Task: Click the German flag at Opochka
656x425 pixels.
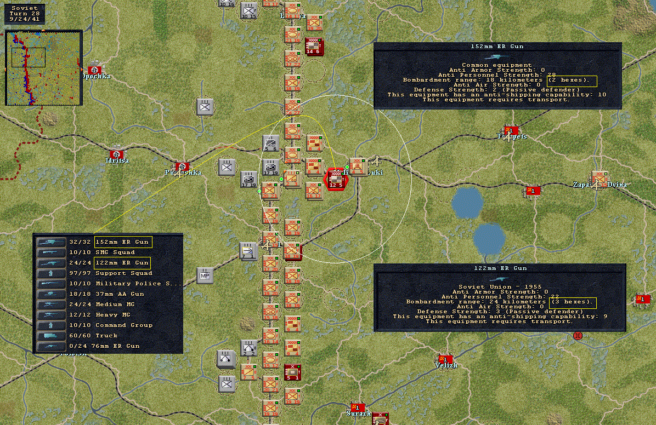Action: point(95,70)
